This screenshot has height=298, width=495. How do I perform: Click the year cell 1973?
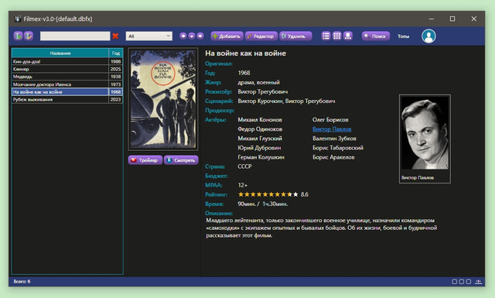click(x=116, y=84)
